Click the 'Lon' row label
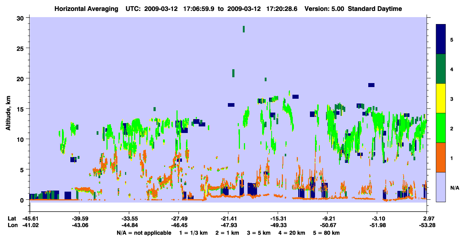This screenshot has height=243, width=474. pos(12,225)
